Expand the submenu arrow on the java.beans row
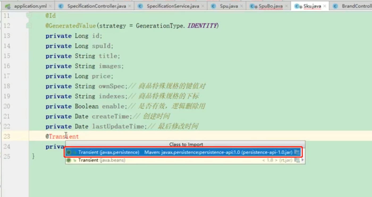Image resolution: width=372 pixels, height=197 pixels. [303, 160]
